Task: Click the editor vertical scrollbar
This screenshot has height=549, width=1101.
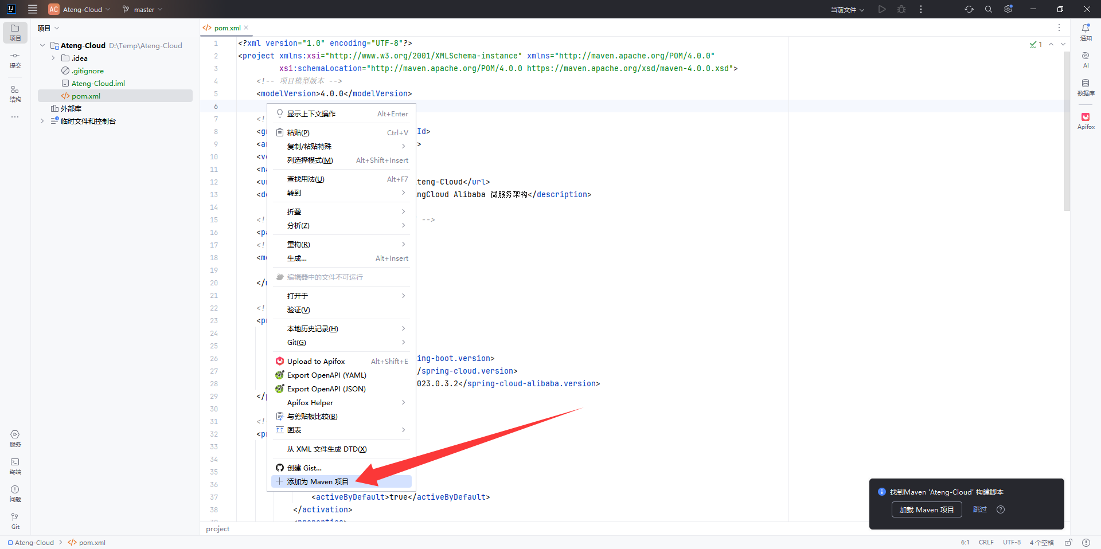Action: coord(1067,132)
